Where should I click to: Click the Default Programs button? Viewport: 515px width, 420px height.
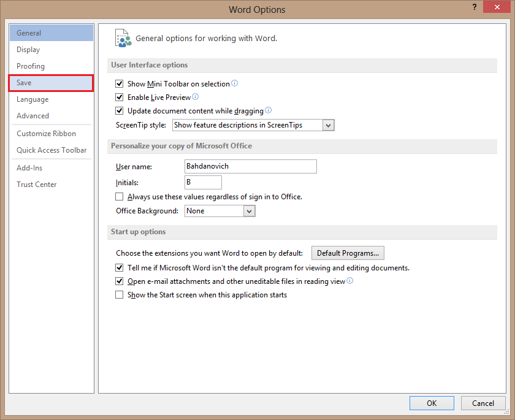[348, 253]
